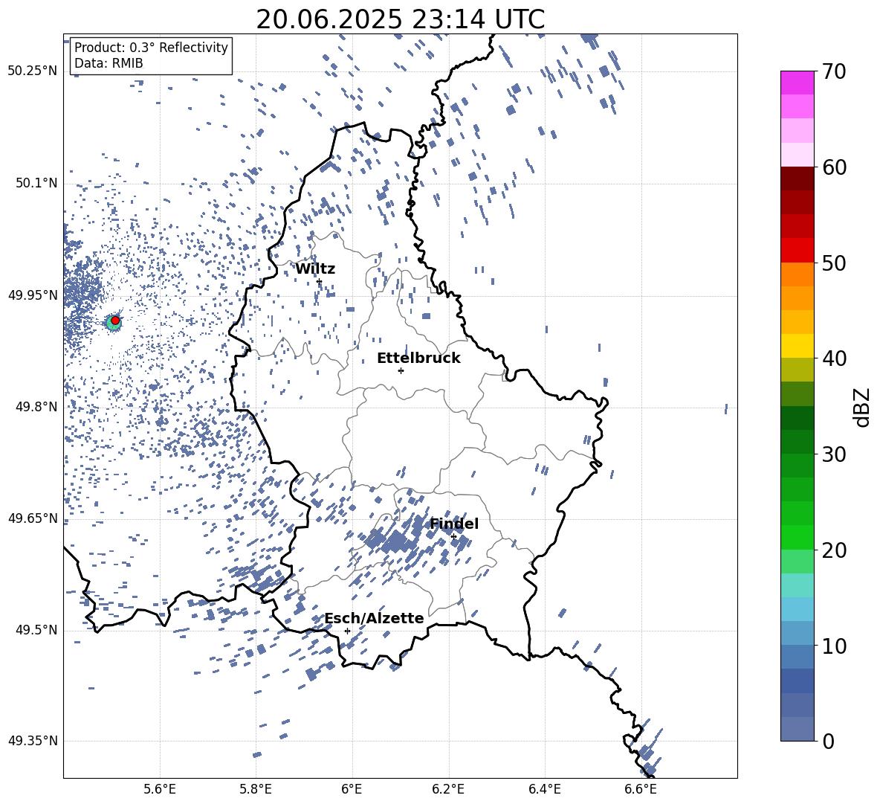Click the Wiltz city label
Screen dimensions: 880x804
pos(315,269)
